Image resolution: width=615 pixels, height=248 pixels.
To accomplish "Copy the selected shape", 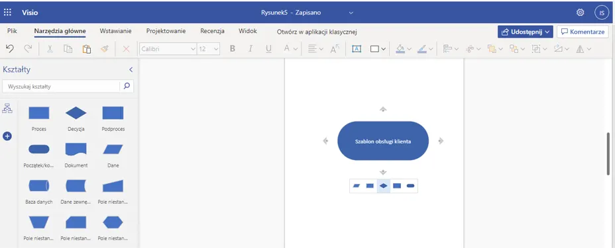I will click(x=68, y=49).
